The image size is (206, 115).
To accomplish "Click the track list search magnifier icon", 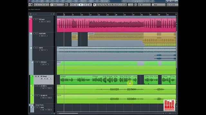I will 54,14.
